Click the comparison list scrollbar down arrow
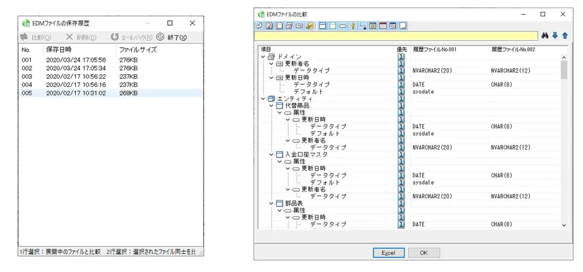Image resolution: width=583 pixels, height=272 pixels. click(x=564, y=225)
